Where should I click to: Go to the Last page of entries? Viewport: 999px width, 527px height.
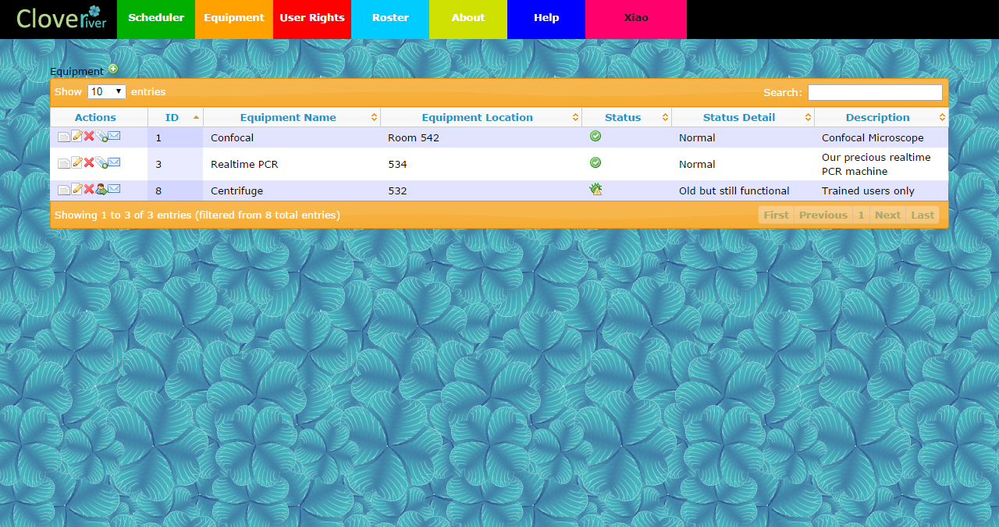point(923,215)
